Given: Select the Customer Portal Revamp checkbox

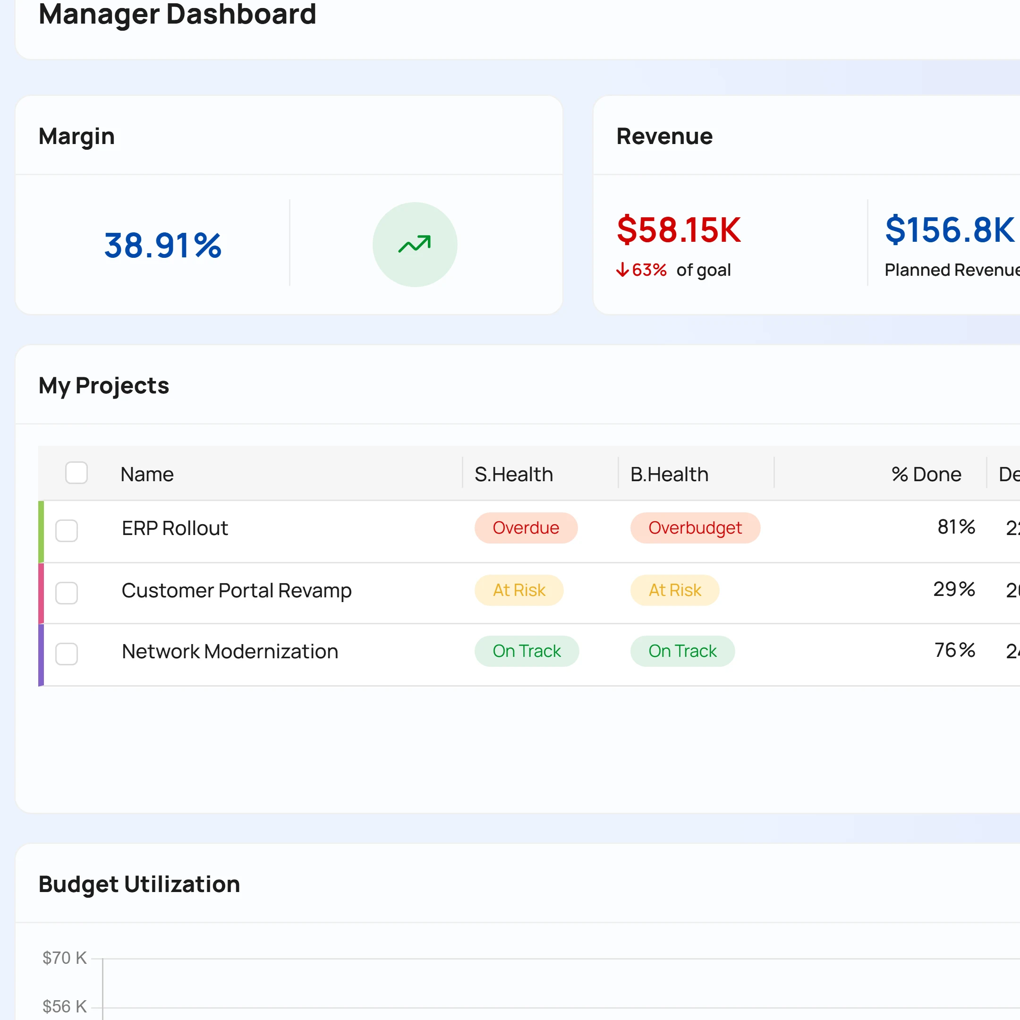Looking at the screenshot, I should (x=67, y=593).
